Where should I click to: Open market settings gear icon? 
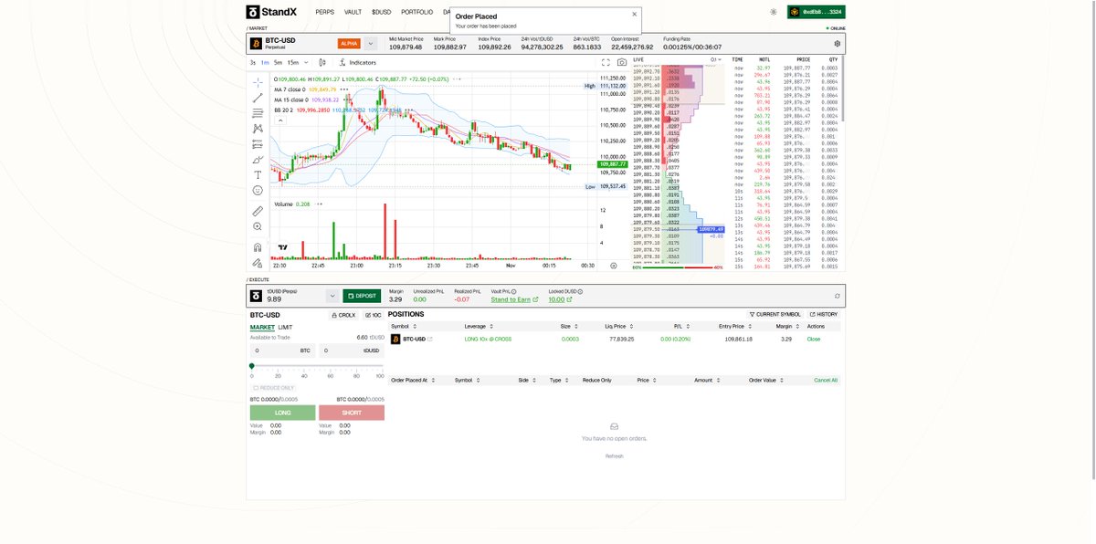837,44
